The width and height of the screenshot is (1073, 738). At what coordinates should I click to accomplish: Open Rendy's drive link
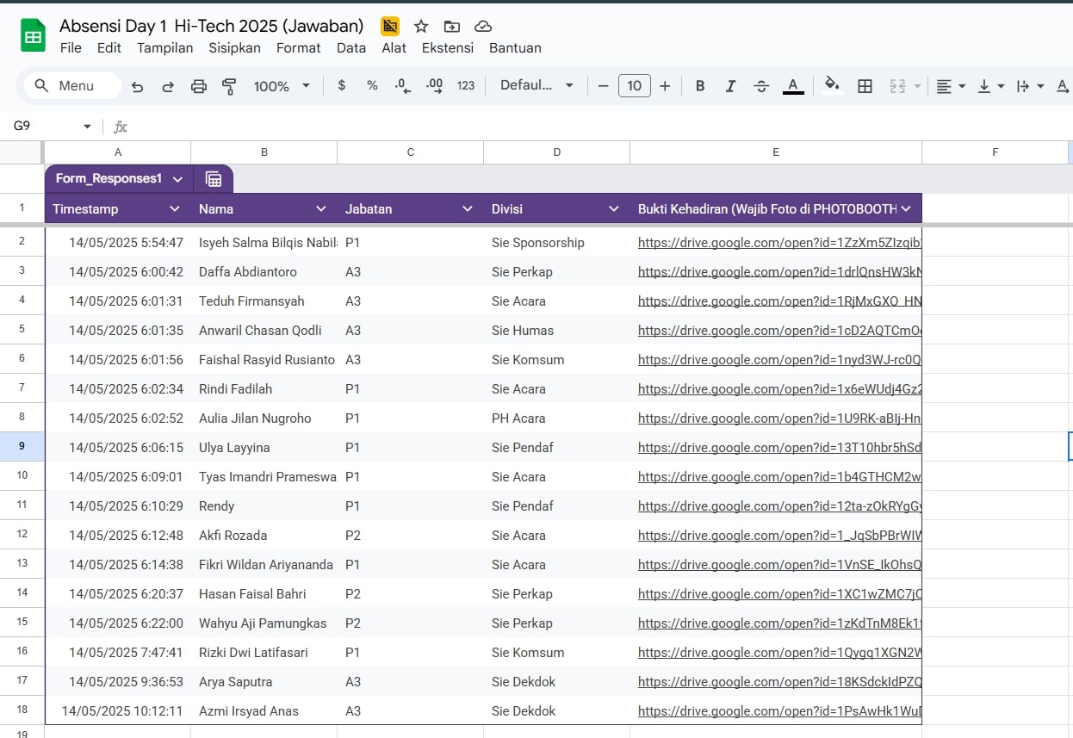click(779, 506)
